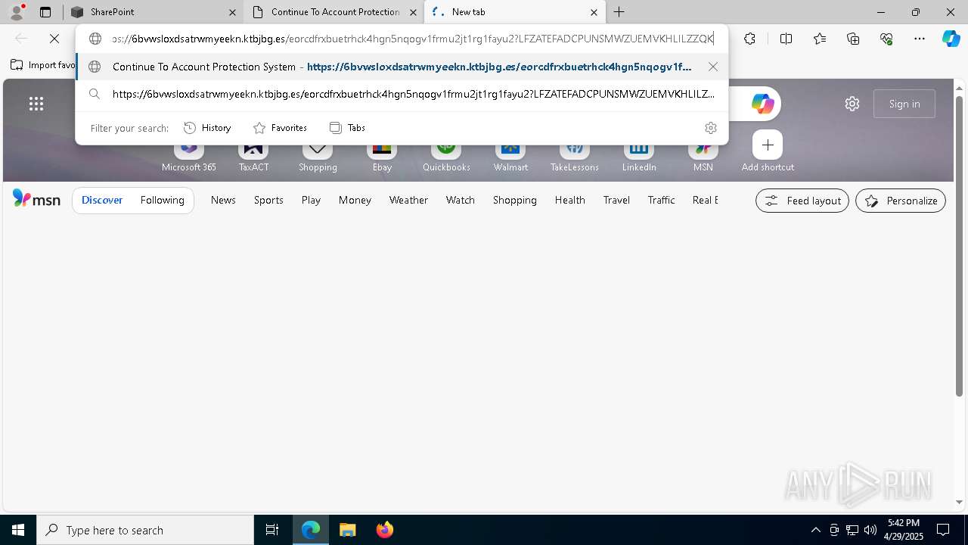Stop loading the page
This screenshot has width=968, height=545.
54,39
